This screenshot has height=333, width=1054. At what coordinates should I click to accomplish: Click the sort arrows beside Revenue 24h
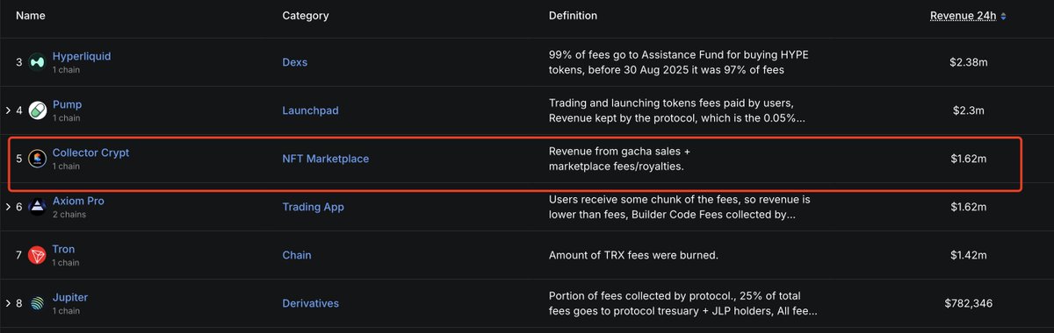1003,16
